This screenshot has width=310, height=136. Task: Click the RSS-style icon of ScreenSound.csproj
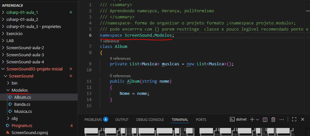[x=8, y=132]
